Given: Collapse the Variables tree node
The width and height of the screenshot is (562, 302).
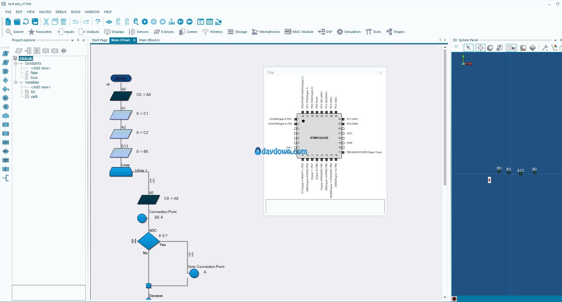Looking at the screenshot, I should (16, 82).
